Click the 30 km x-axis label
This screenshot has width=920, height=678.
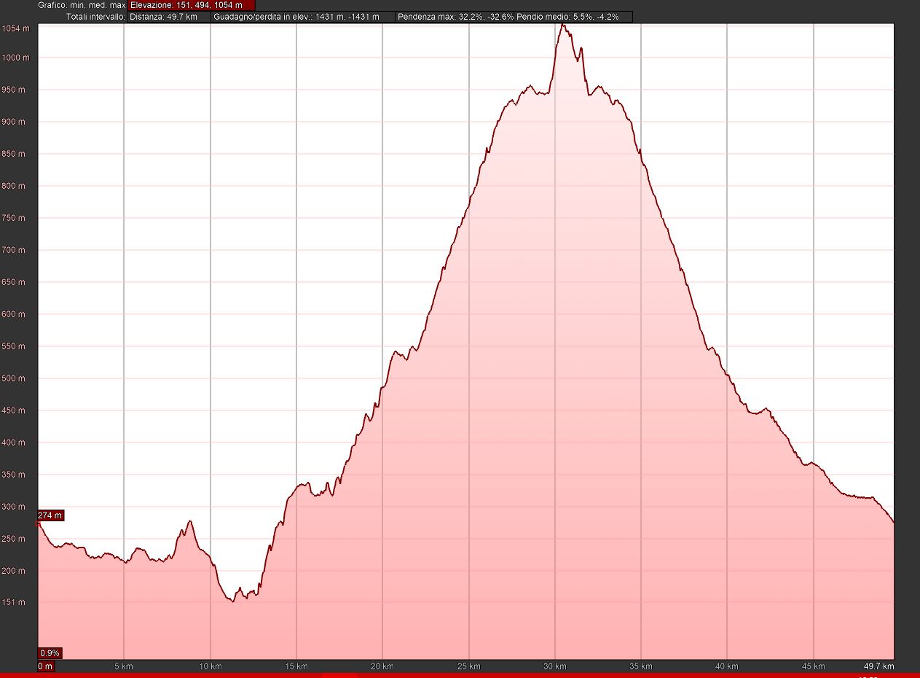click(x=554, y=666)
